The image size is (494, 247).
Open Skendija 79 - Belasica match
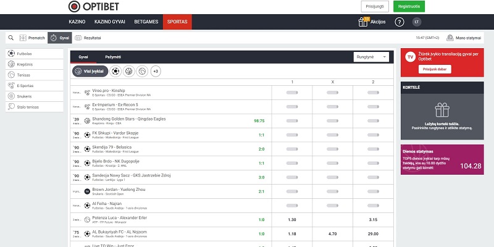(x=112, y=147)
